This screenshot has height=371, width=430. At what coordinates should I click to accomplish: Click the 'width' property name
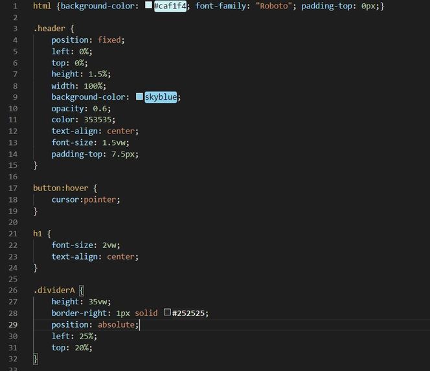63,86
